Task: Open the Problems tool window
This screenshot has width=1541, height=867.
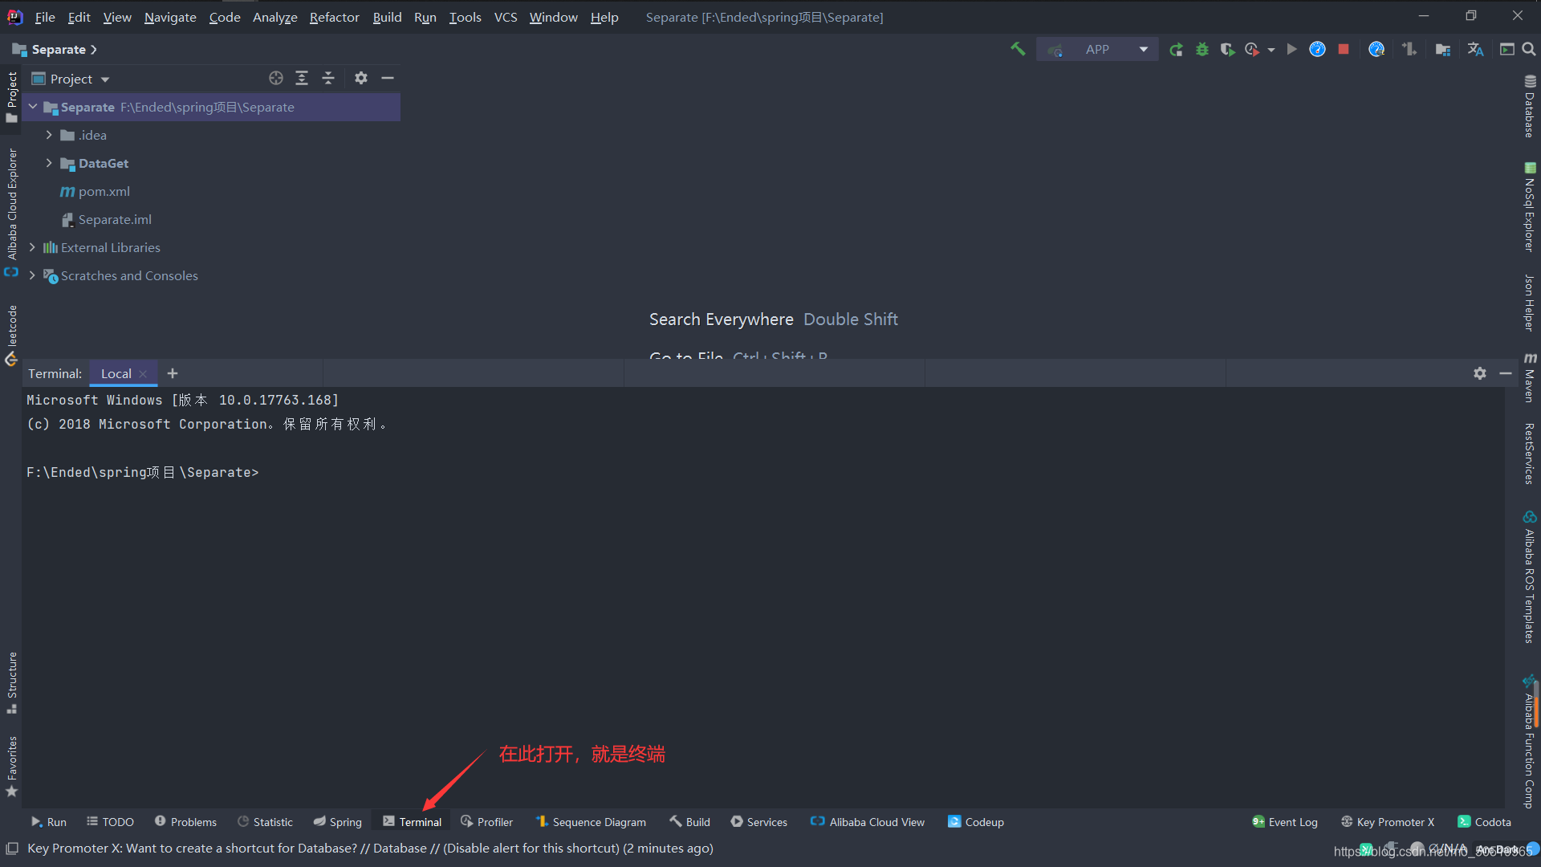Action: (185, 822)
